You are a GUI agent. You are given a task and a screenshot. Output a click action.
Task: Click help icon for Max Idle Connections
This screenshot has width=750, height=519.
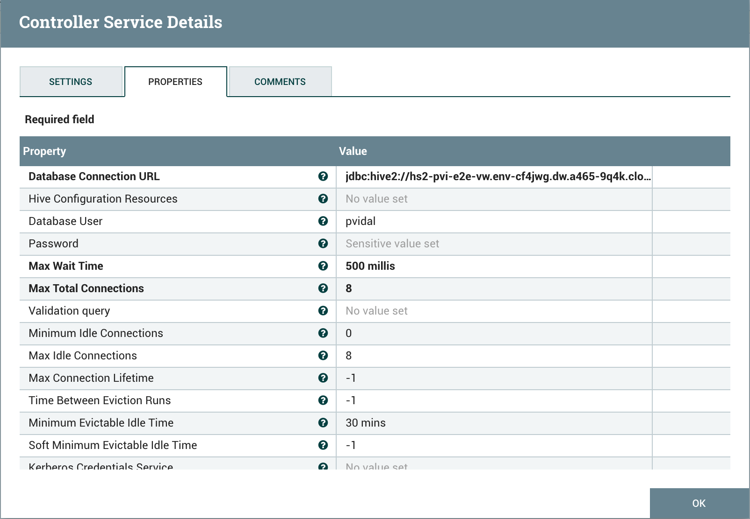(x=324, y=356)
